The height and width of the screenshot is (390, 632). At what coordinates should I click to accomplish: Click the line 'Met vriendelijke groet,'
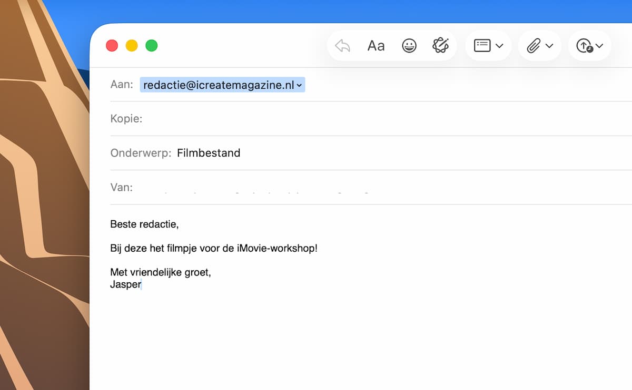[161, 272]
